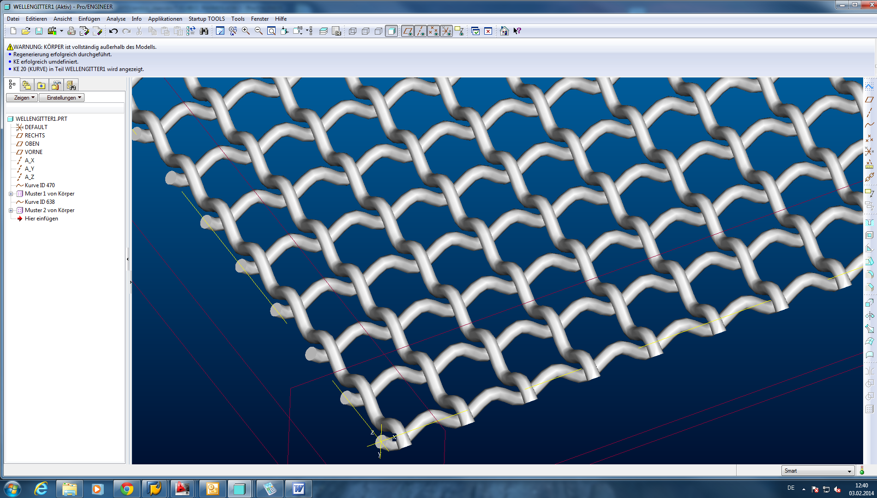
Task: Open Windows Start menu
Action: point(12,489)
